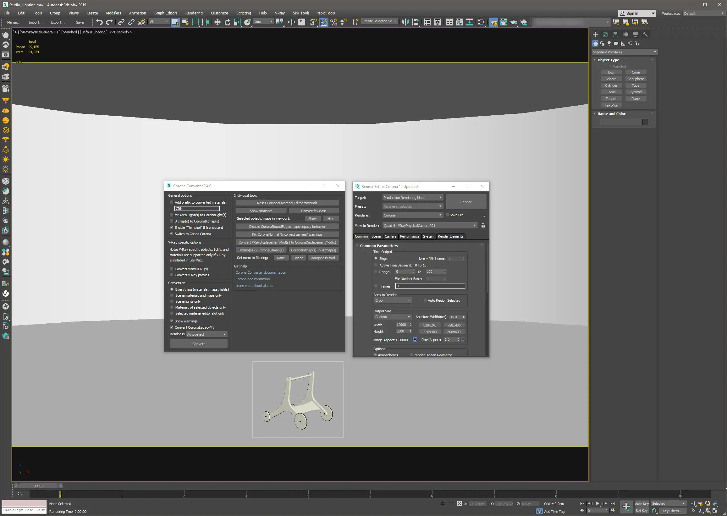Open the Utilities wrench panel

click(645, 34)
